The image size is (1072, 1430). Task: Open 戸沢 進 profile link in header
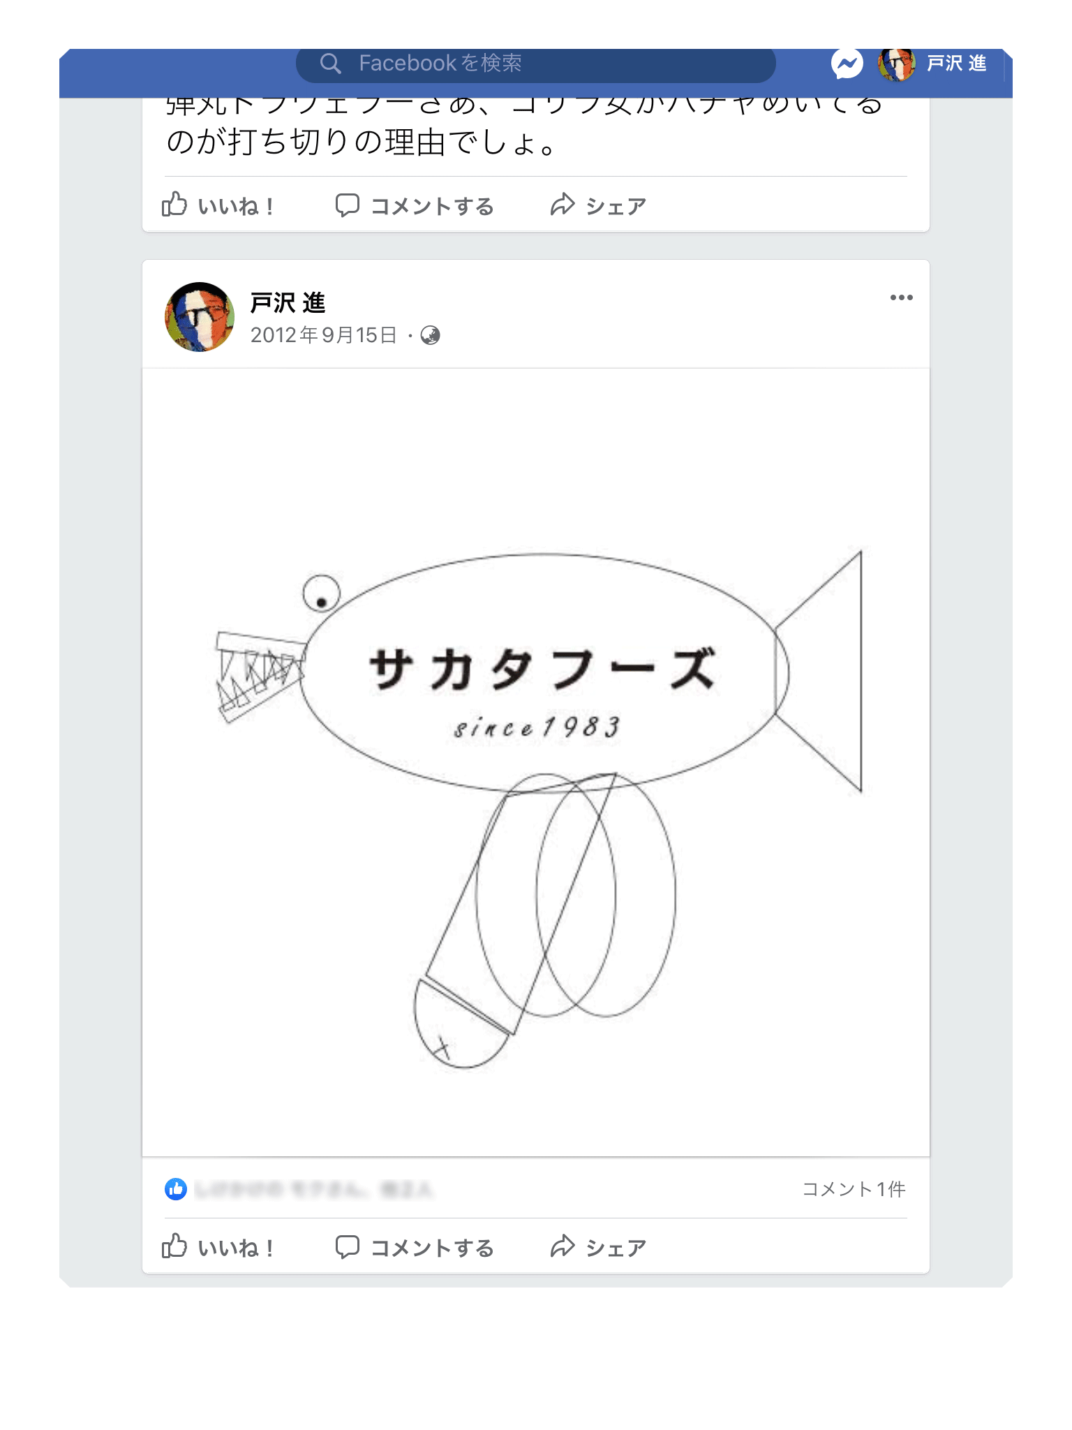pos(956,64)
